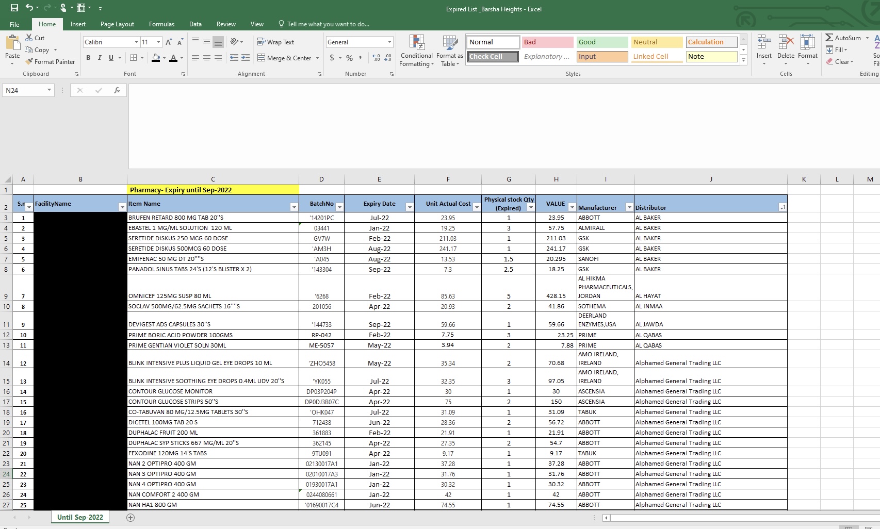Image resolution: width=880 pixels, height=529 pixels.
Task: Click the Format Painter brush icon
Action: tap(29, 61)
